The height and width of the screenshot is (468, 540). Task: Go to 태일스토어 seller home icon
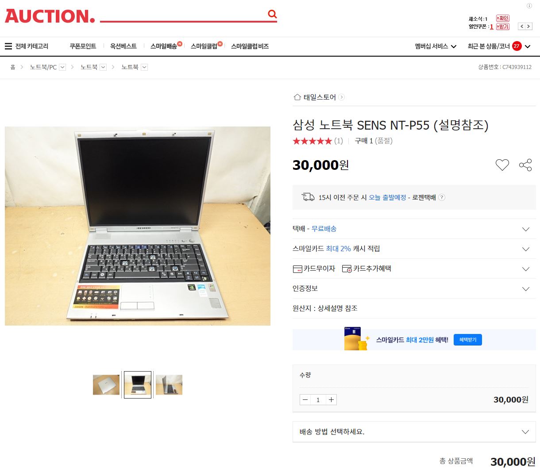click(297, 97)
